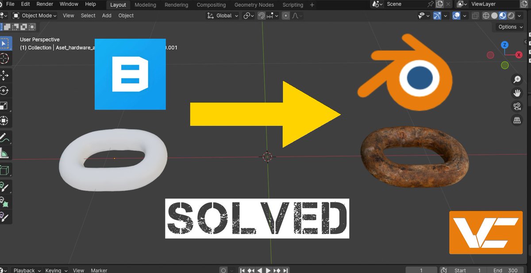Open the Keying dropdown
Image resolution: width=531 pixels, height=273 pixels.
[57, 270]
